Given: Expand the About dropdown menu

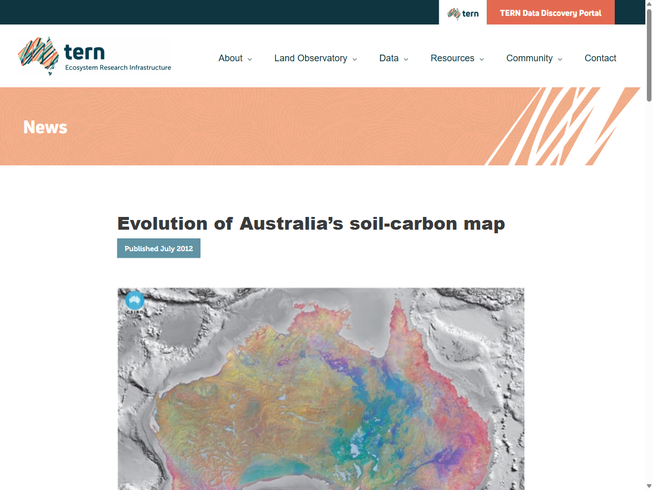Looking at the screenshot, I should 235,58.
